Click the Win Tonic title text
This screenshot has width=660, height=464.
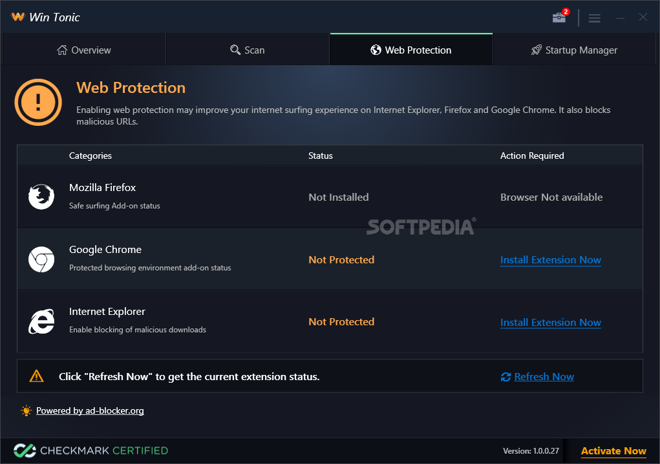(x=54, y=17)
